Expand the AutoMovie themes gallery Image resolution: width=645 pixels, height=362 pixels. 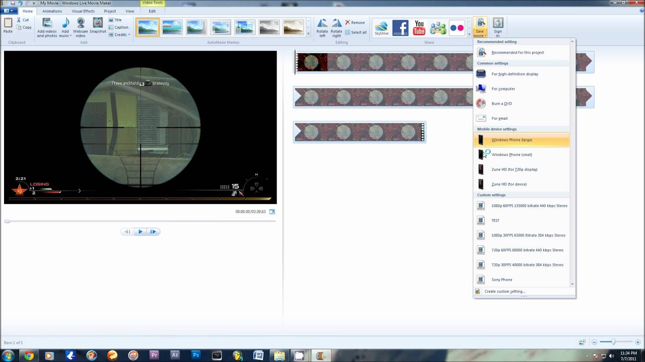(x=308, y=34)
